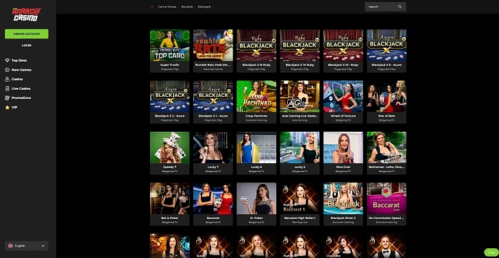Click the search magnifier icon
The height and width of the screenshot is (258, 499).
pos(400,7)
